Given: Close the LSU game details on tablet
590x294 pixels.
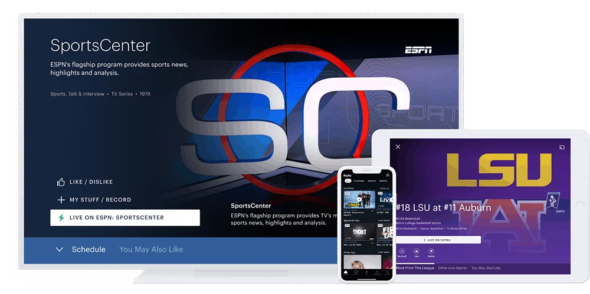Looking at the screenshot, I should (398, 147).
